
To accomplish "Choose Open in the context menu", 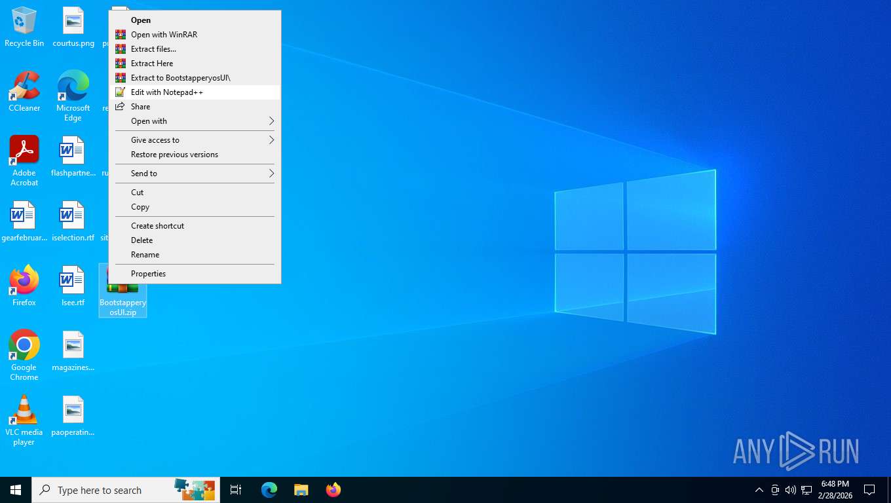I will (x=195, y=20).
